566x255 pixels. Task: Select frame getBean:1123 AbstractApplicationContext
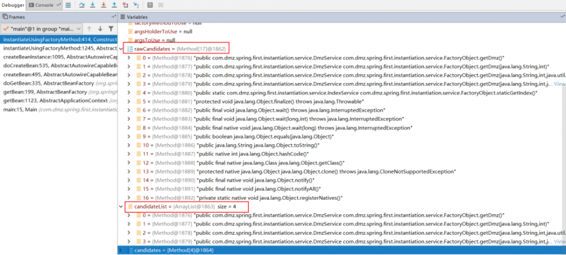pos(59,101)
